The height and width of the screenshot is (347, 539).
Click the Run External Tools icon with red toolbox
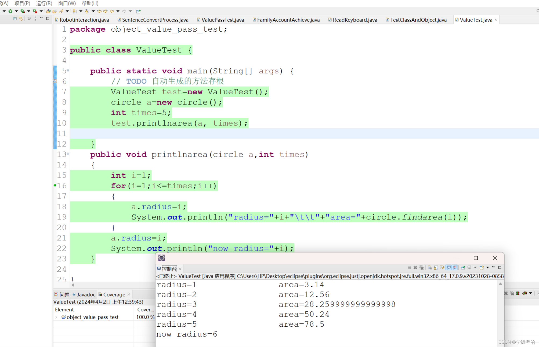(35, 11)
